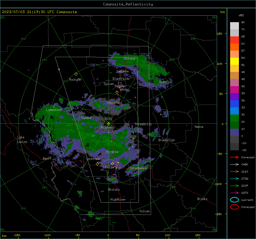
Task: Click the Drumheller label
Action: click(x=167, y=140)
